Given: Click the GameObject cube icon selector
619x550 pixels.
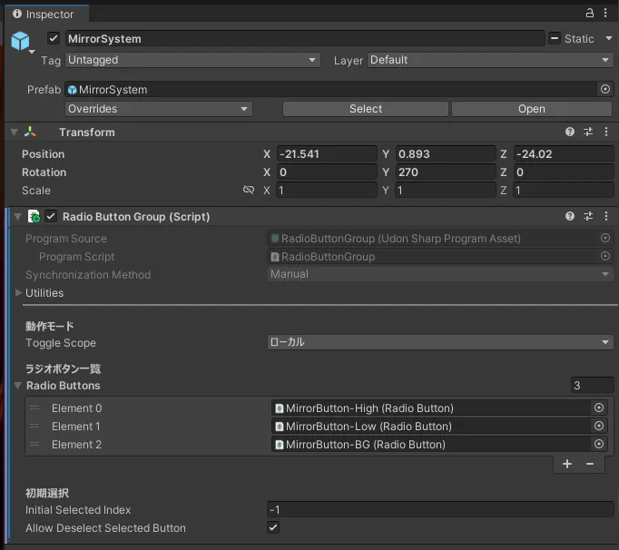Looking at the screenshot, I should click(21, 42).
